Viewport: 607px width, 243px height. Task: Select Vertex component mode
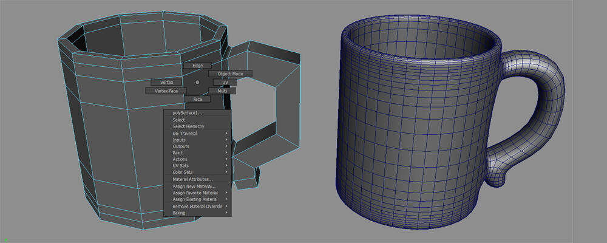(x=166, y=82)
